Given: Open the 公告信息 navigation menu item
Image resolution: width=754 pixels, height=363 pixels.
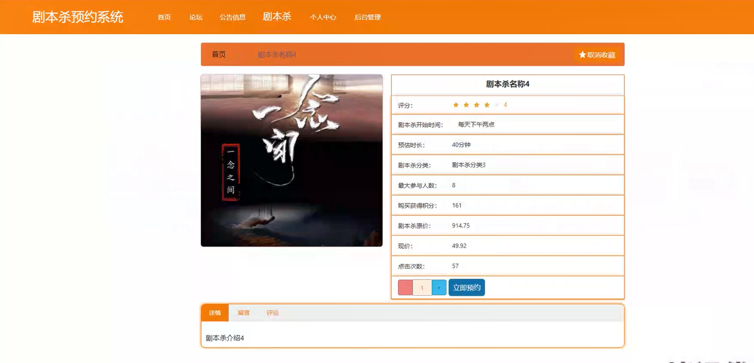Looking at the screenshot, I should point(233,17).
